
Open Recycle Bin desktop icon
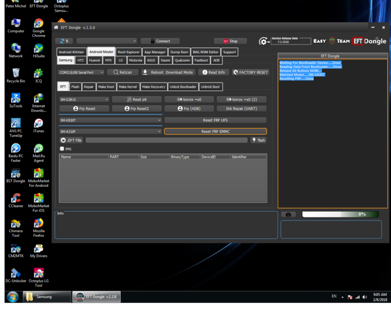[16, 76]
